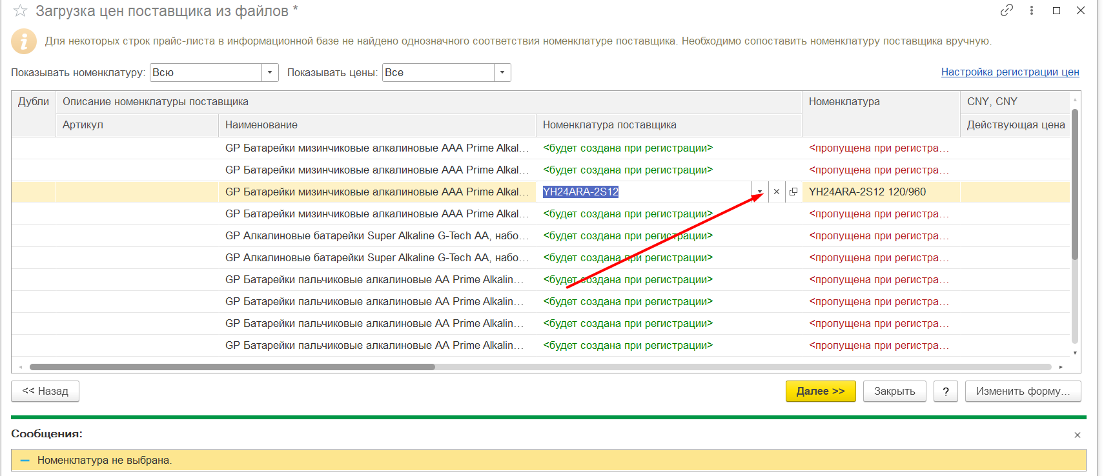Close the Messages panel with X
The width and height of the screenshot is (1104, 476).
pos(1077,435)
